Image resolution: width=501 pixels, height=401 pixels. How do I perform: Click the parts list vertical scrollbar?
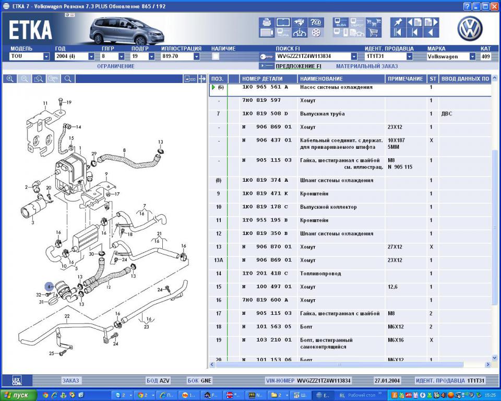[495, 227]
